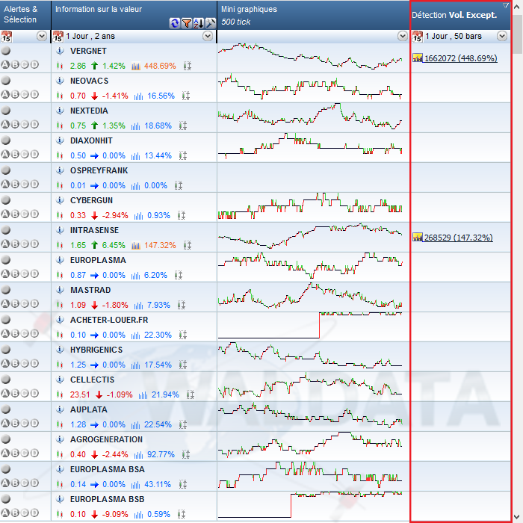Open the '1 Jour , 2 ans' period dropdown
The image size is (523, 523).
(208, 36)
